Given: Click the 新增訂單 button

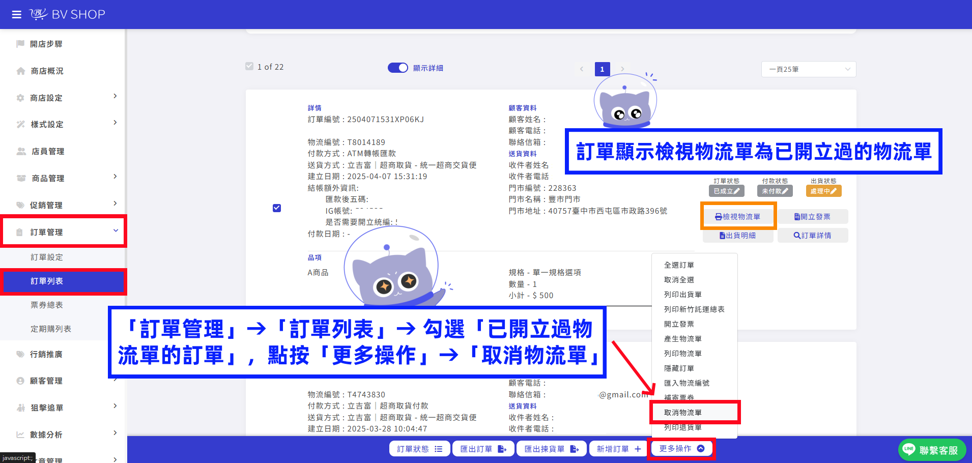Looking at the screenshot, I should pyautogui.click(x=619, y=449).
